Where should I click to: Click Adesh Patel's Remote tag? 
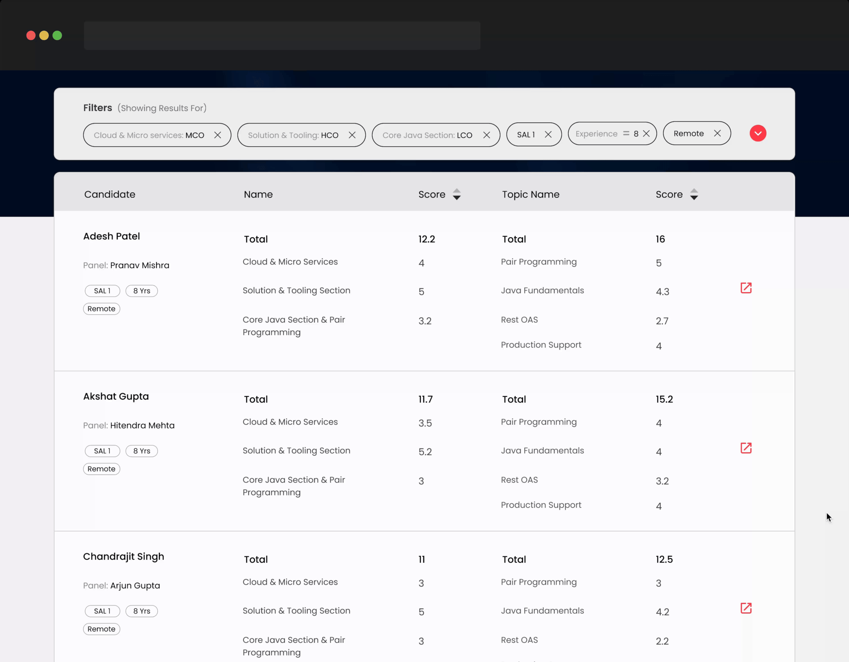(x=102, y=309)
